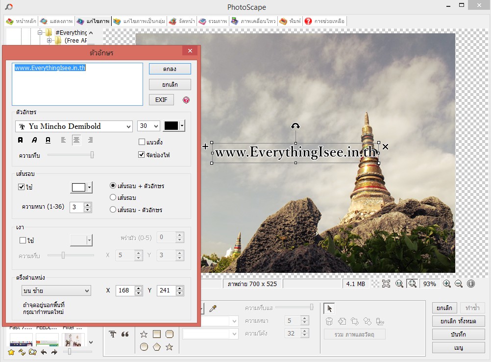Open the หน้าหลัก home tab
This screenshot has width=491, height=362.
coord(21,21)
